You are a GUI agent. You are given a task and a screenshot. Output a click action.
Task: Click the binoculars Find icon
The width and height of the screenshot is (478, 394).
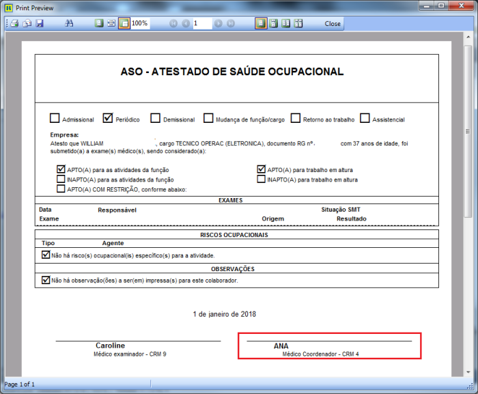[x=69, y=23]
